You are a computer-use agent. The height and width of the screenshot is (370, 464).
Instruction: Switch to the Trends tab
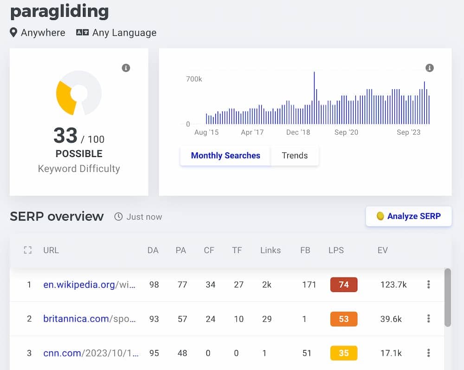[x=294, y=156]
